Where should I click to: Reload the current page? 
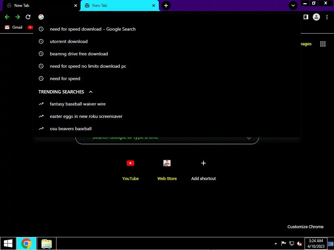coord(28,17)
